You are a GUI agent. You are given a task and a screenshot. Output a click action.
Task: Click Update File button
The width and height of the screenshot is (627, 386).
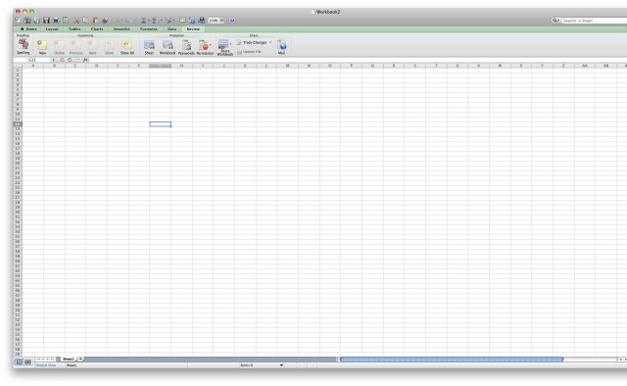coord(249,52)
